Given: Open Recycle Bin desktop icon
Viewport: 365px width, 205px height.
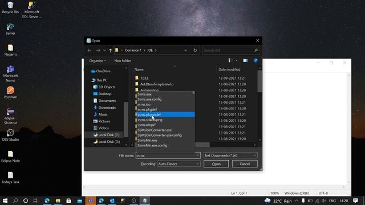Looking at the screenshot, I should tap(10, 7).
